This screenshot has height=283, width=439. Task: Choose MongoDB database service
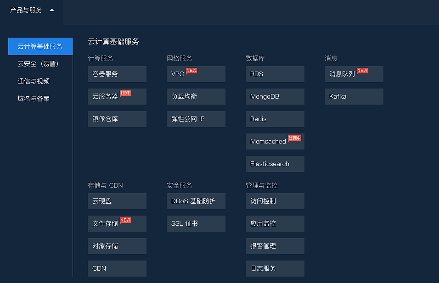[275, 96]
